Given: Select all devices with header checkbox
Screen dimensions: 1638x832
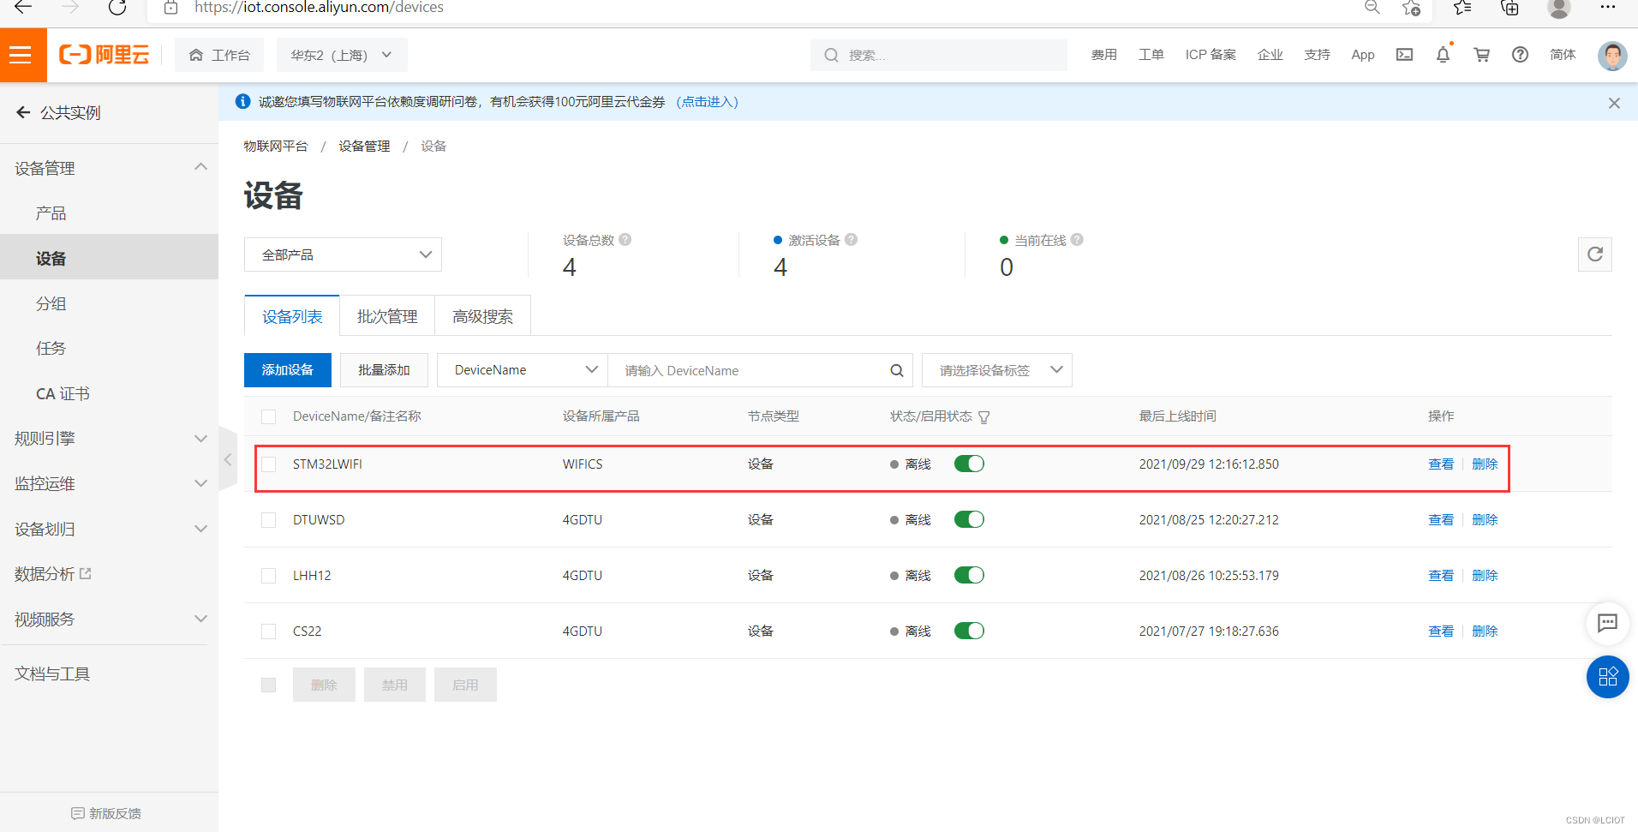Looking at the screenshot, I should click(269, 416).
